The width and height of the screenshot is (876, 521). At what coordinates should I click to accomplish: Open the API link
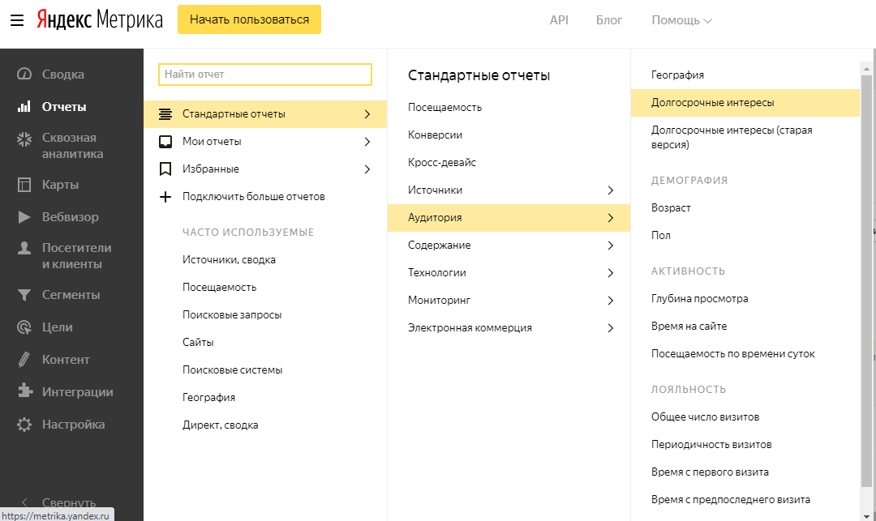point(559,20)
